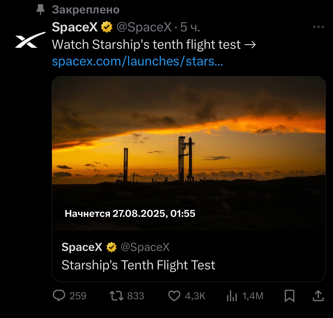Click the SpaceX display name in header

(75, 27)
